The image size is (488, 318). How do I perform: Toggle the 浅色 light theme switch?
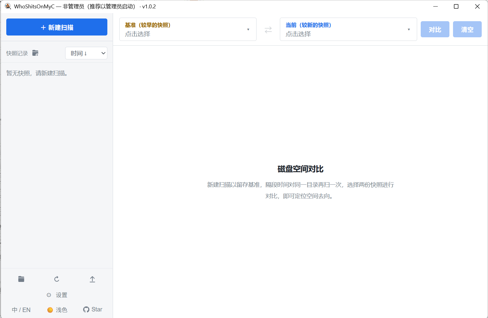coord(57,310)
